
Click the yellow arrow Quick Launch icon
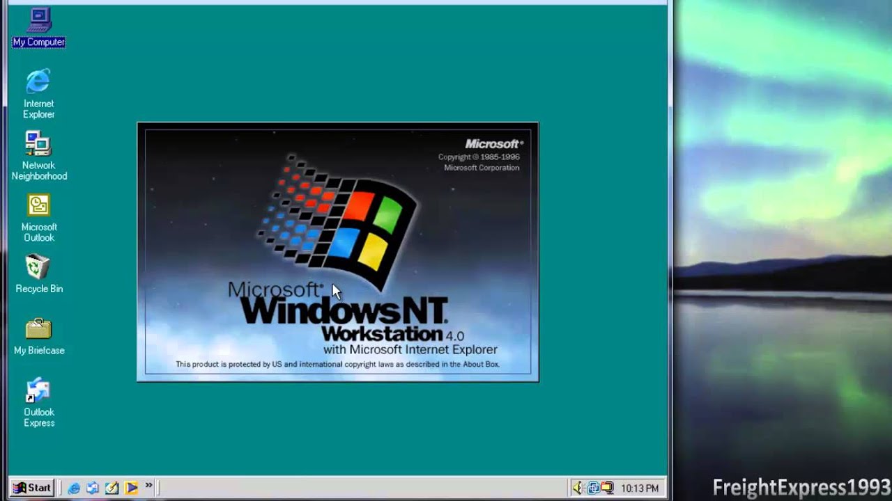click(131, 488)
